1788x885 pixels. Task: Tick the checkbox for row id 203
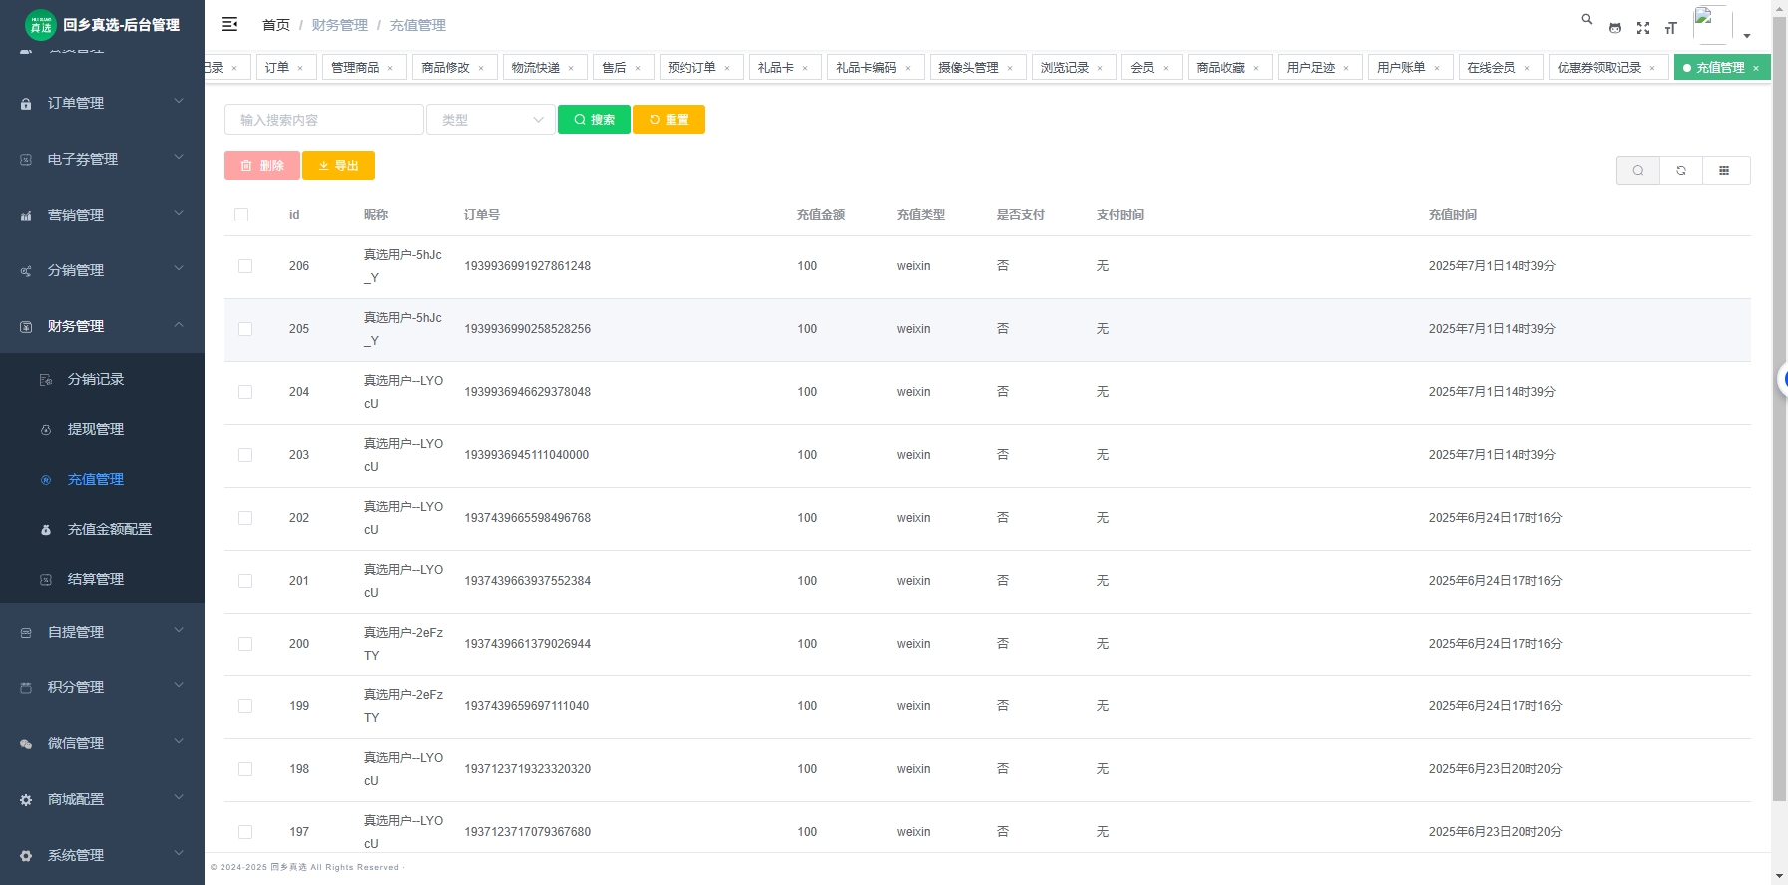point(245,455)
